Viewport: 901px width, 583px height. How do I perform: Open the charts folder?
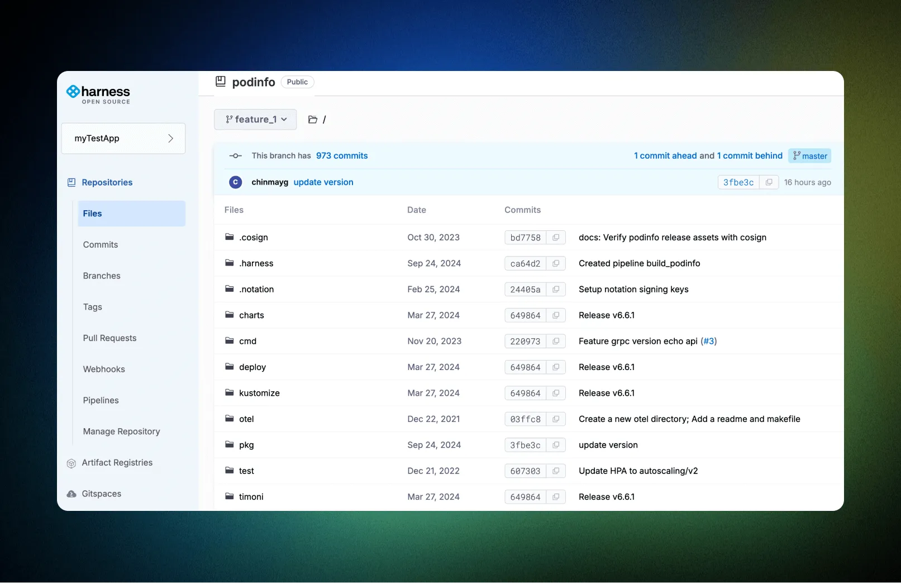(x=251, y=315)
